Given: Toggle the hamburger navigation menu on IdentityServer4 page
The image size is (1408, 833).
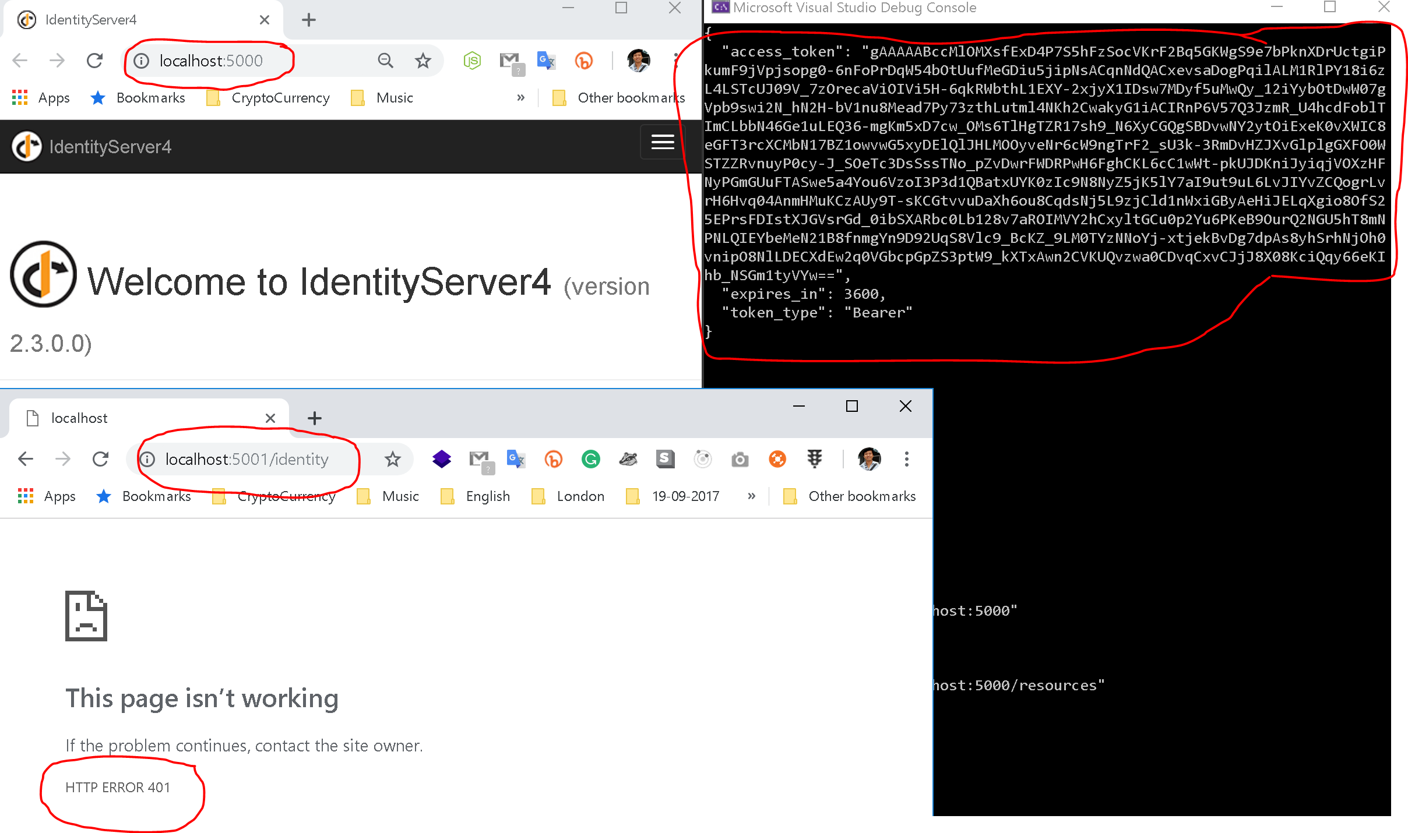Looking at the screenshot, I should 663,142.
